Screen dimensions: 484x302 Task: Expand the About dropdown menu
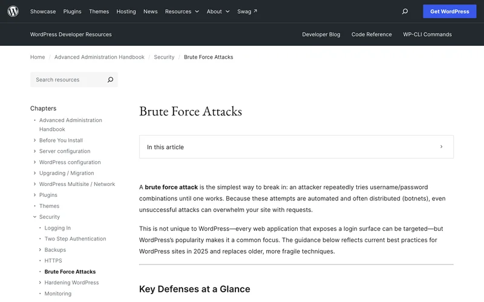[218, 11]
